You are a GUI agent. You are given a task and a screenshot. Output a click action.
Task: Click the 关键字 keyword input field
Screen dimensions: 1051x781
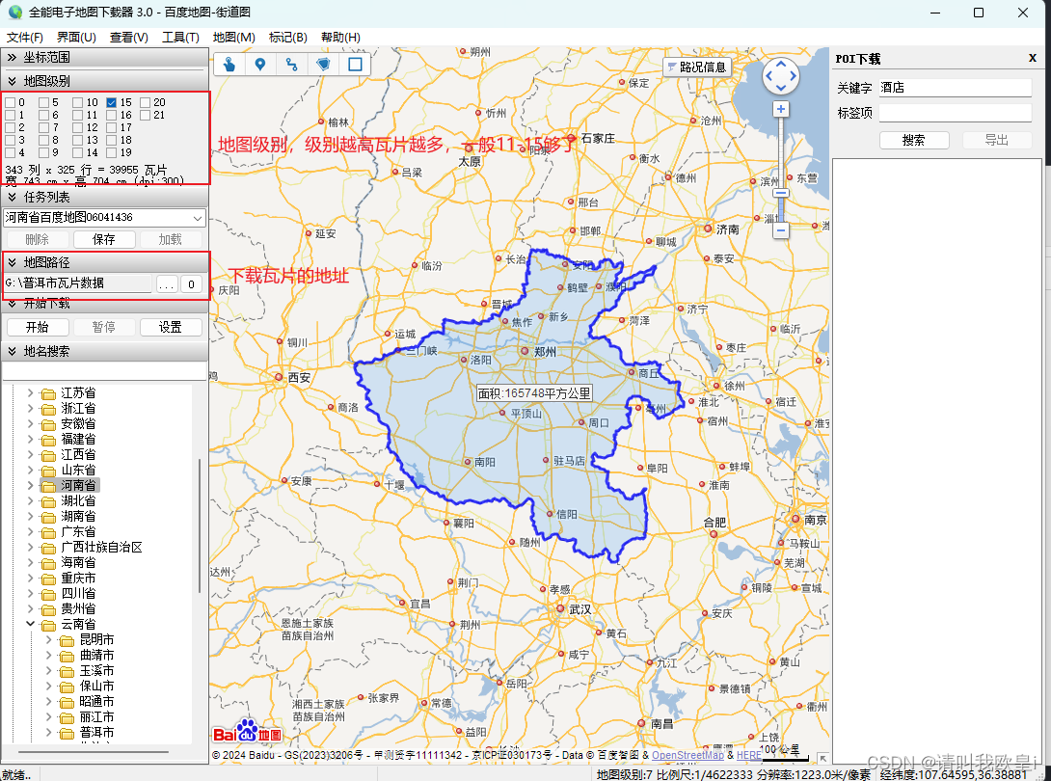[x=956, y=88]
